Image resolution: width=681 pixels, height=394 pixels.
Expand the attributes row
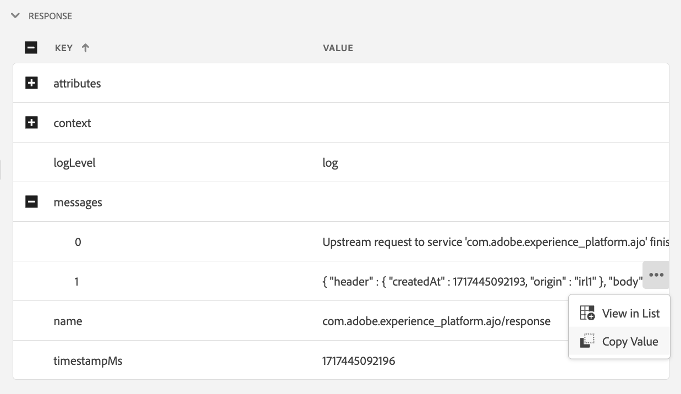pos(32,84)
